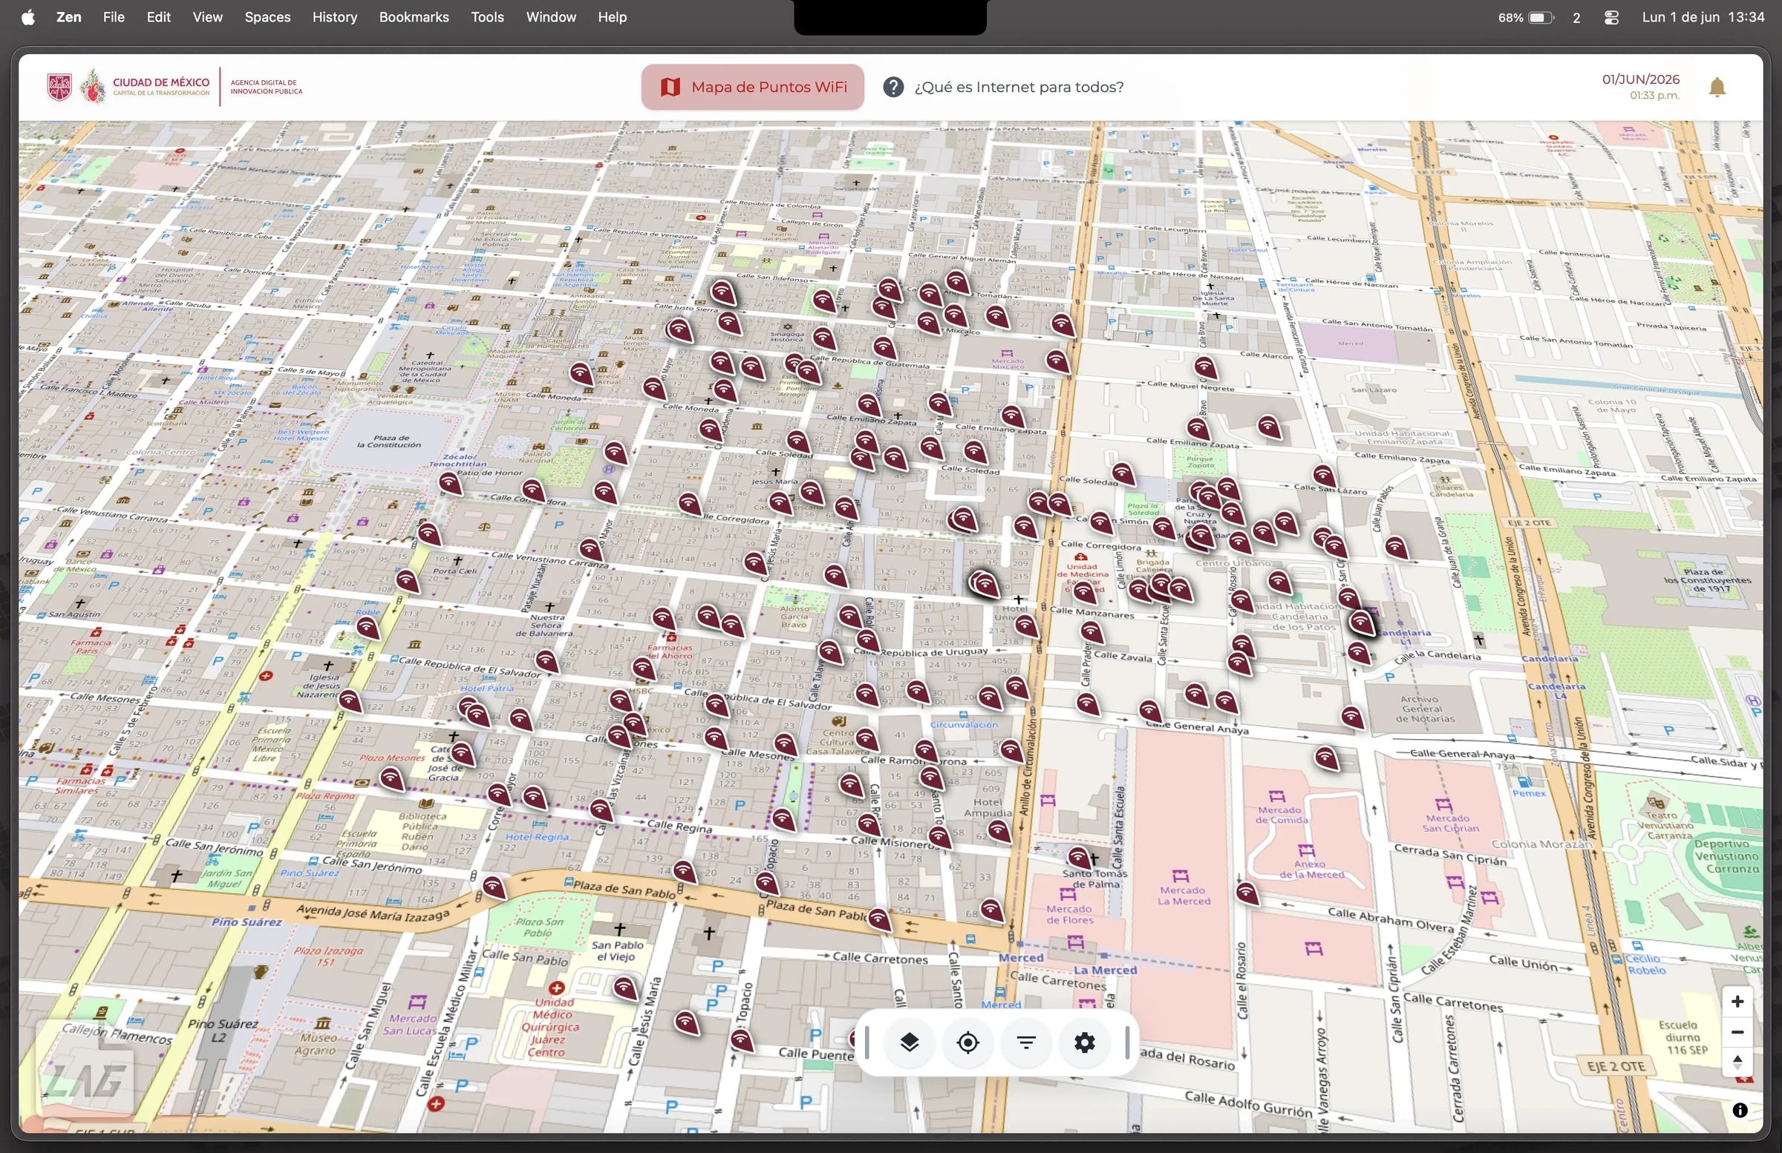Click the Plaza de la Constitución label

(x=388, y=441)
